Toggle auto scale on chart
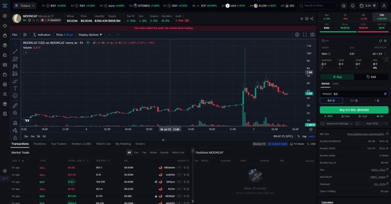 click(312, 136)
